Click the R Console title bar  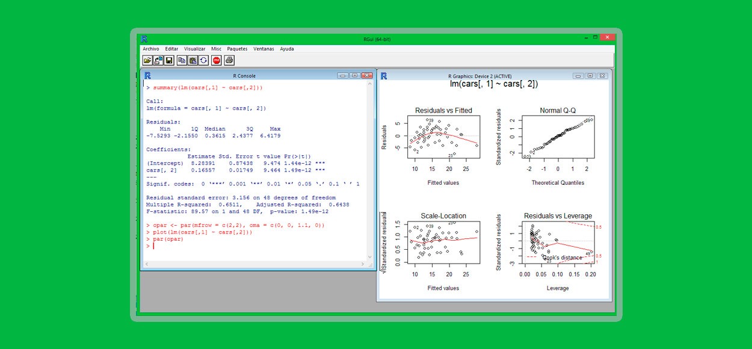click(244, 76)
